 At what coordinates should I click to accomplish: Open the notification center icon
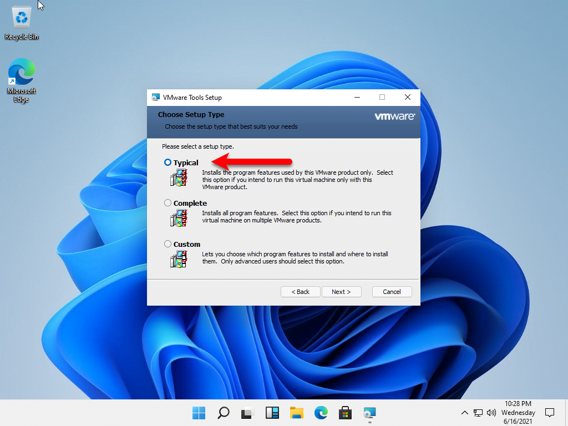[550, 413]
